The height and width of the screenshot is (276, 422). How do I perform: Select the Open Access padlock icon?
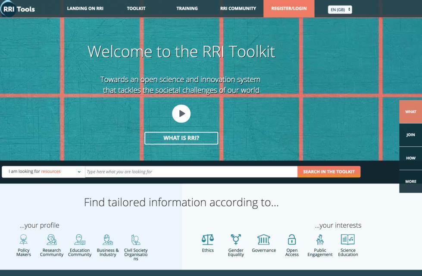point(292,239)
